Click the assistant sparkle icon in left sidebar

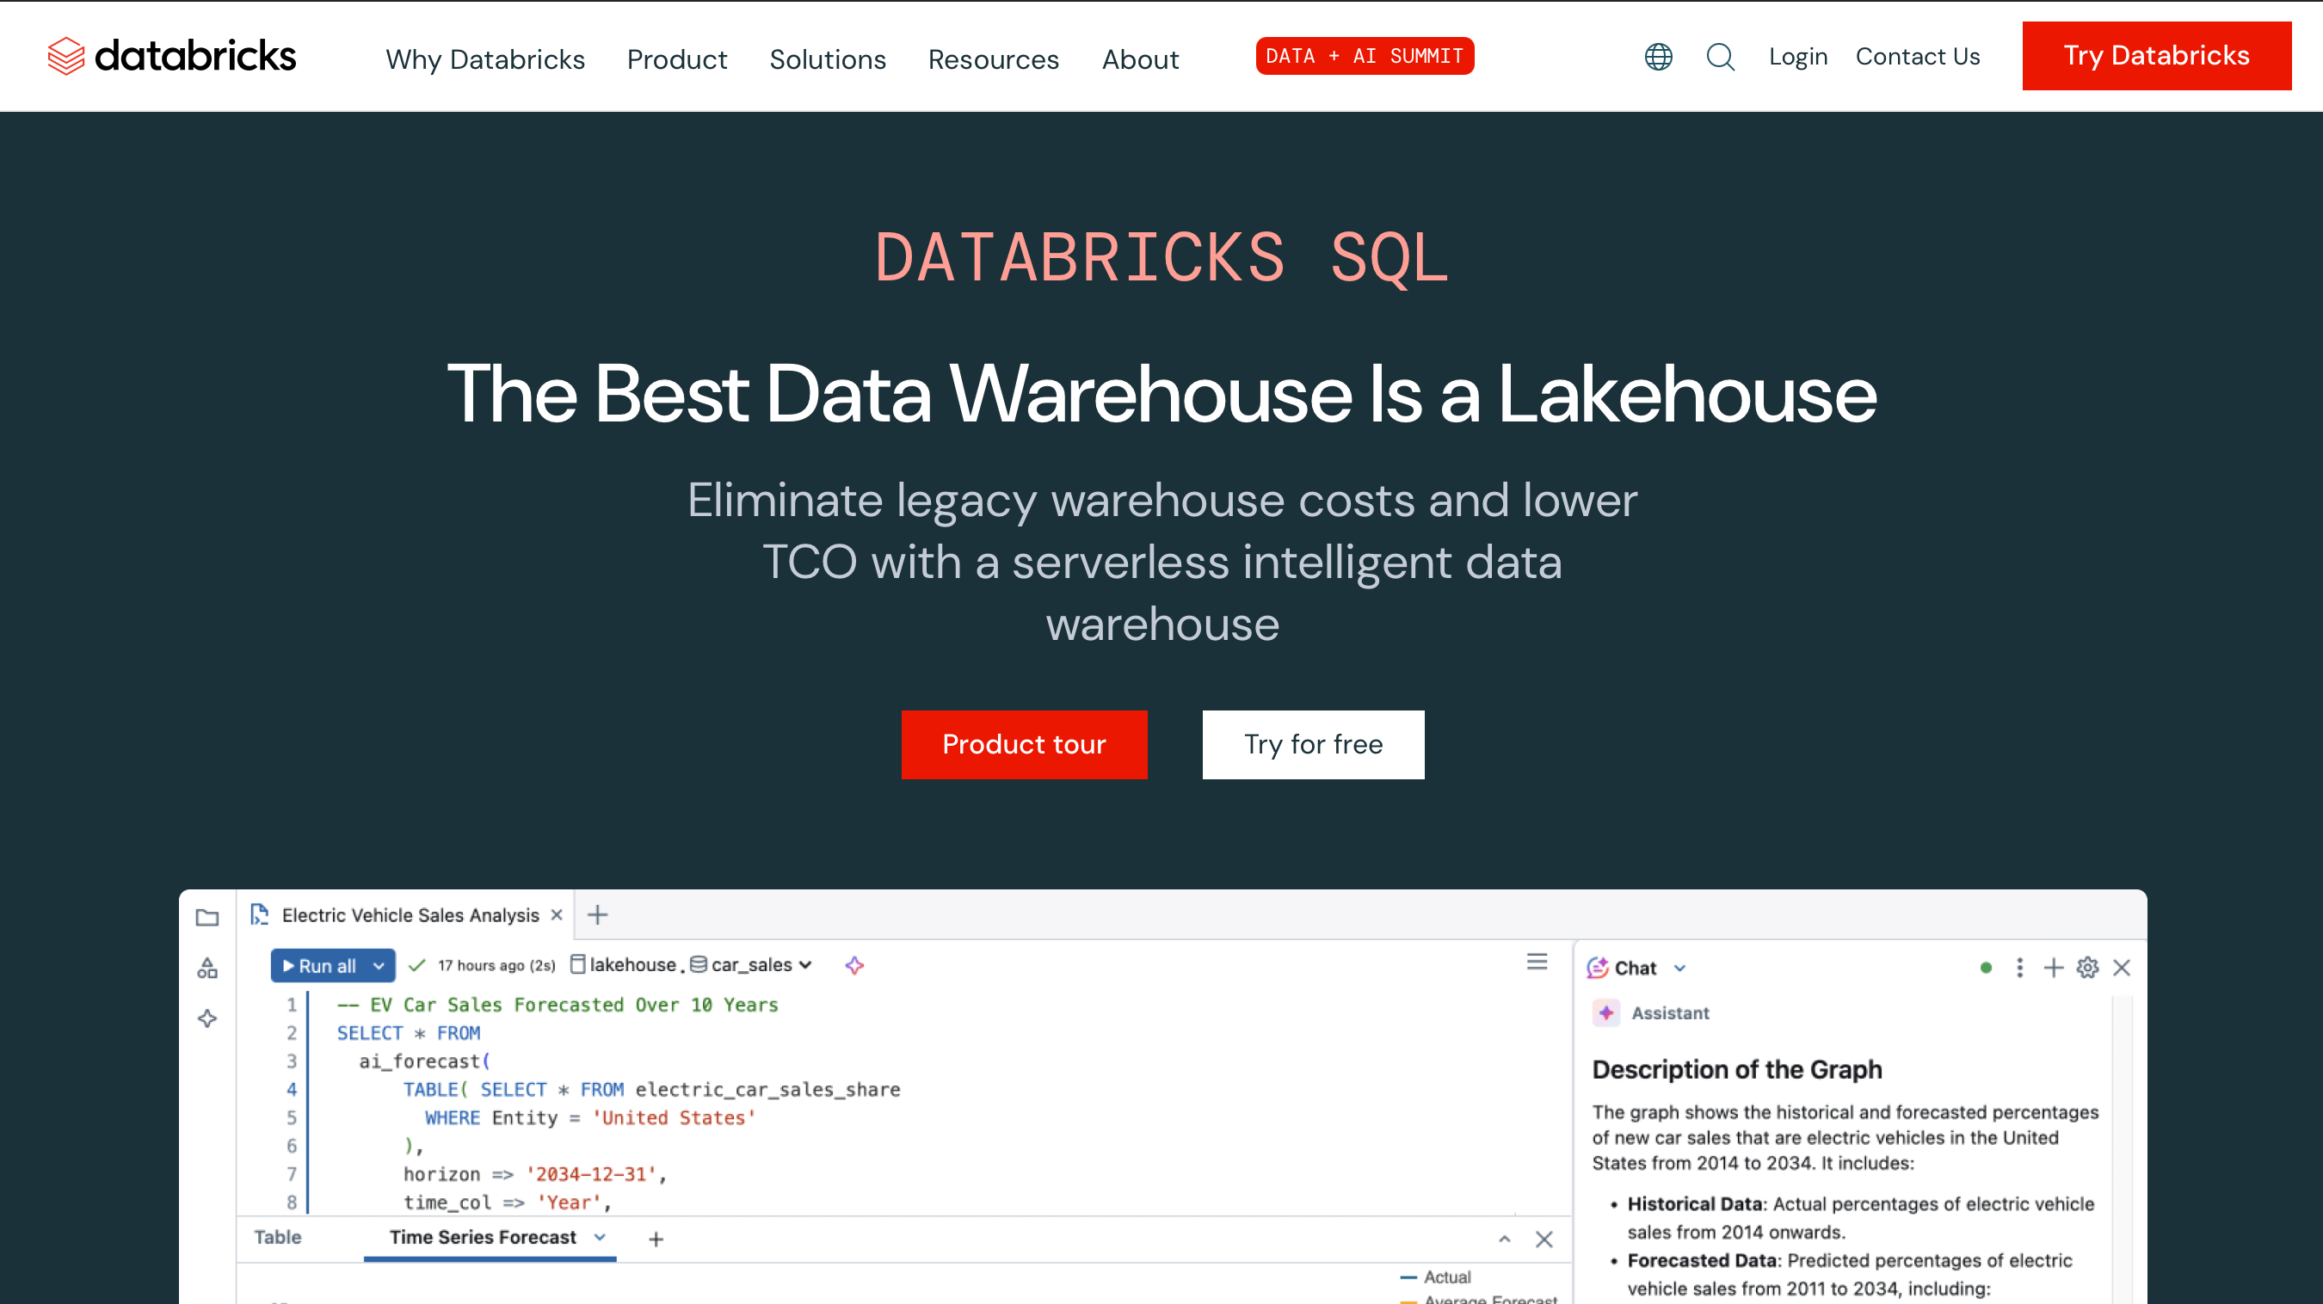[207, 1018]
